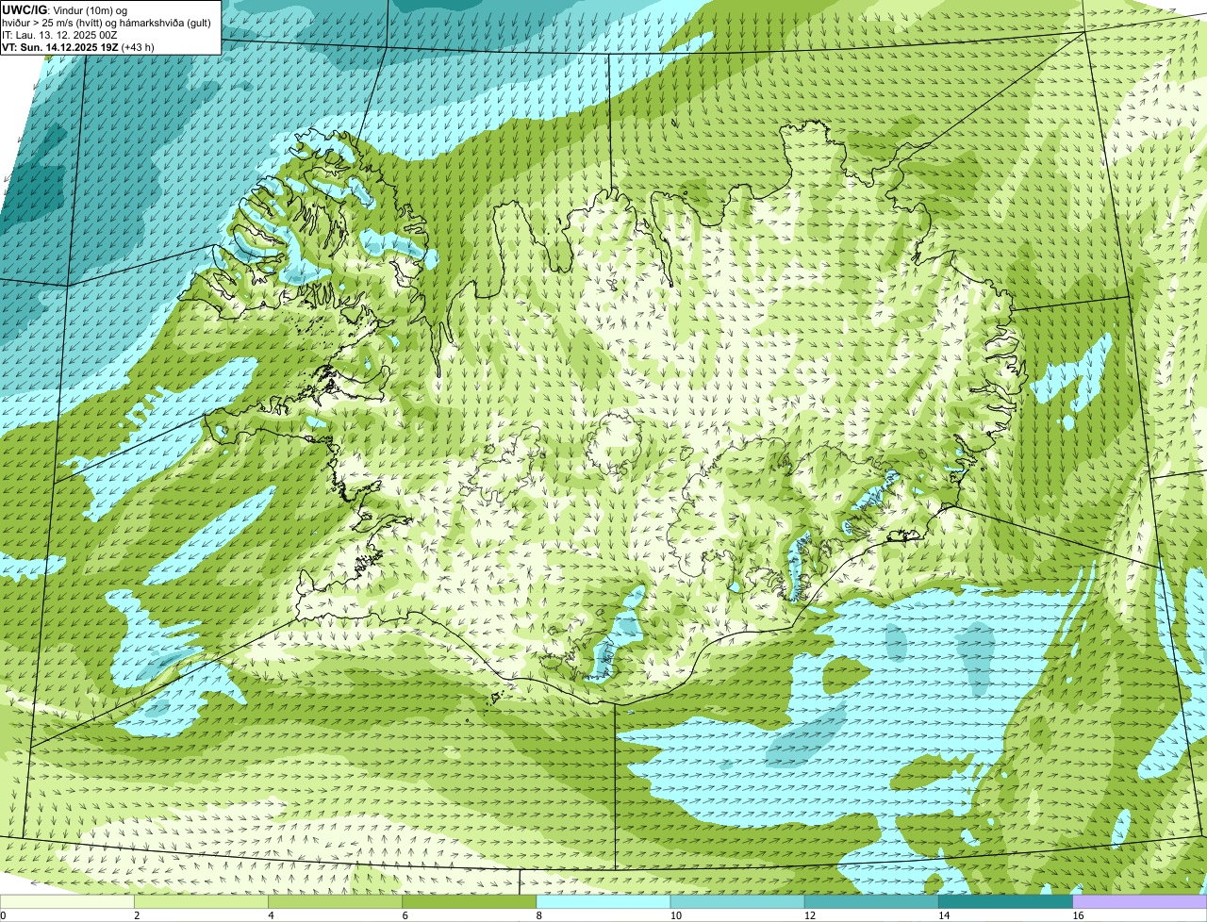Click the title line 'UWC/IG: Vindur (10m) og'
1207x922 pixels.
(x=65, y=9)
